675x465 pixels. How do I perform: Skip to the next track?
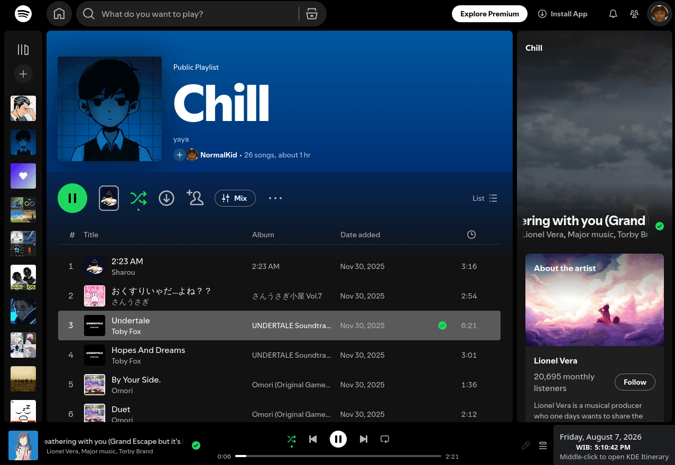(364, 439)
